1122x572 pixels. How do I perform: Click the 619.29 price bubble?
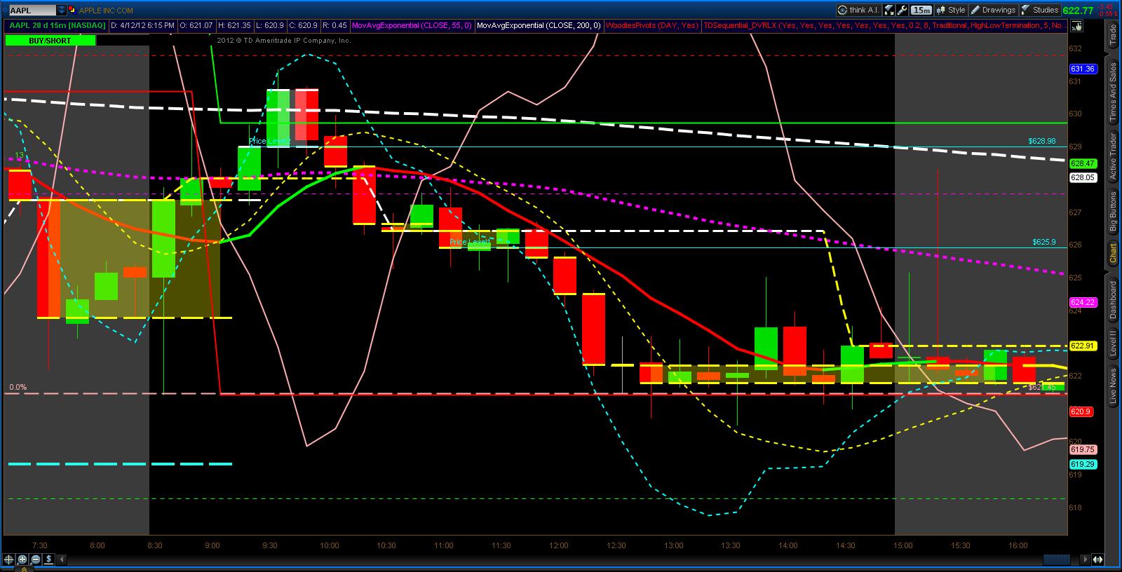coord(1083,464)
